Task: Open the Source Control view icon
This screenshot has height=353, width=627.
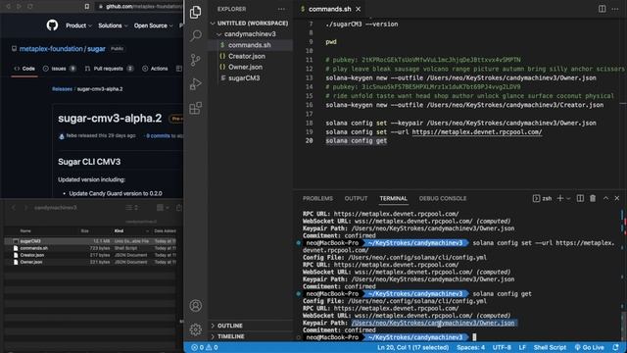Action: point(196,60)
